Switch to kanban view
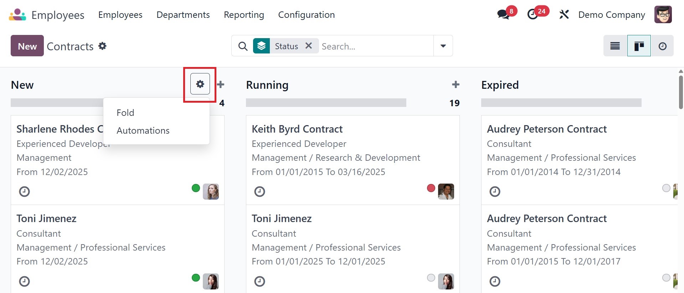This screenshot has height=293, width=684. coord(639,46)
